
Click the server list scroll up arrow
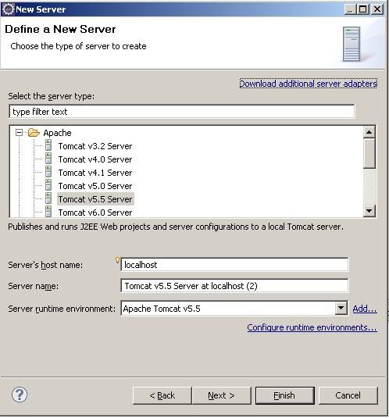coord(369,132)
